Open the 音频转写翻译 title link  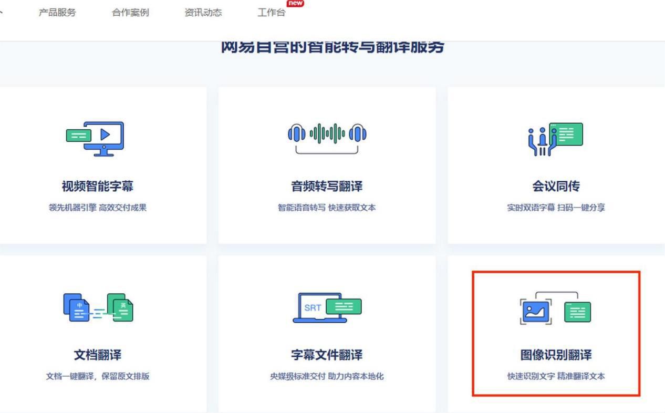point(327,187)
